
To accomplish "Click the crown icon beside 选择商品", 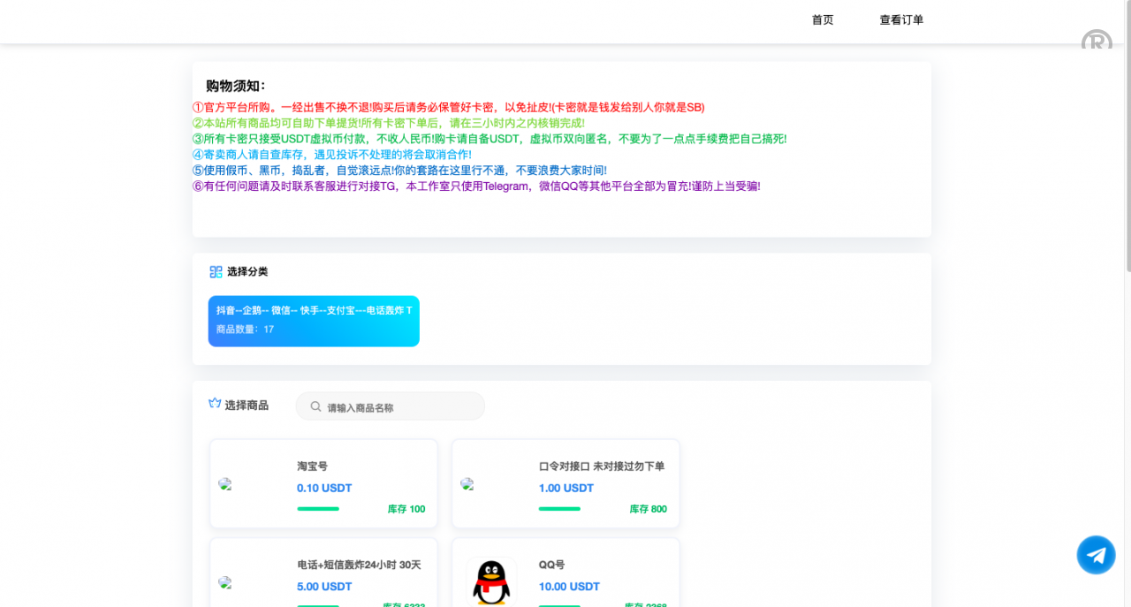I will (215, 404).
